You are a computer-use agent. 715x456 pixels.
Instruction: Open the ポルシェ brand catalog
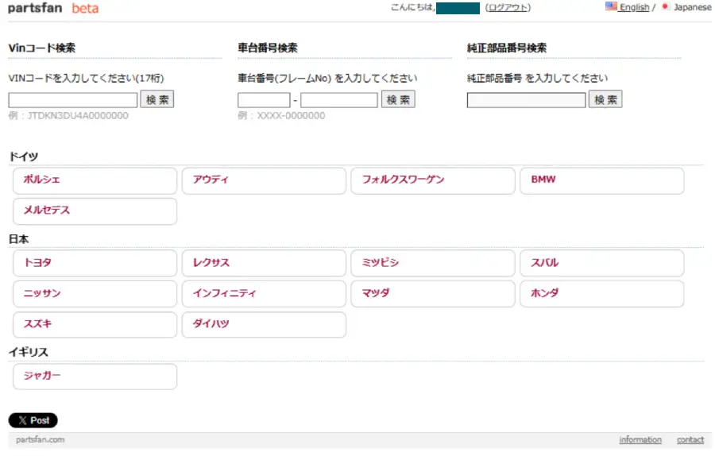pyautogui.click(x=95, y=180)
